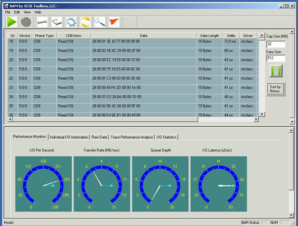The height and width of the screenshot is (226, 298).
Task: Open the wrench tool in toolbar
Action: point(42,22)
